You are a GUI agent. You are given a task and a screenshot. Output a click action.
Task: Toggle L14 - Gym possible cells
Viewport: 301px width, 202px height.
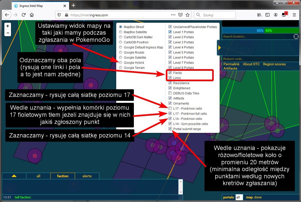coord(170,124)
